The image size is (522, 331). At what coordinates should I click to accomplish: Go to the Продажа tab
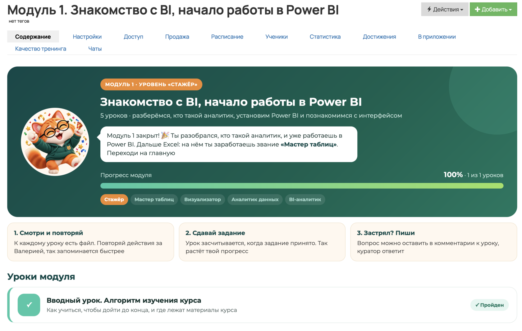click(x=177, y=37)
